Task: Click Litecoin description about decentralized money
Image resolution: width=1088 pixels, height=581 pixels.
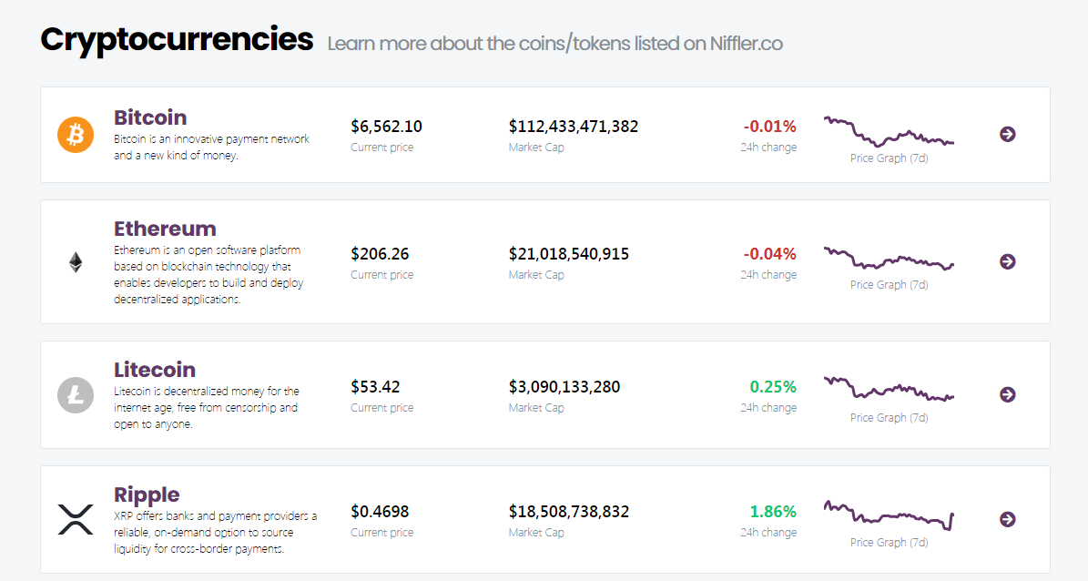Action: tap(207, 407)
